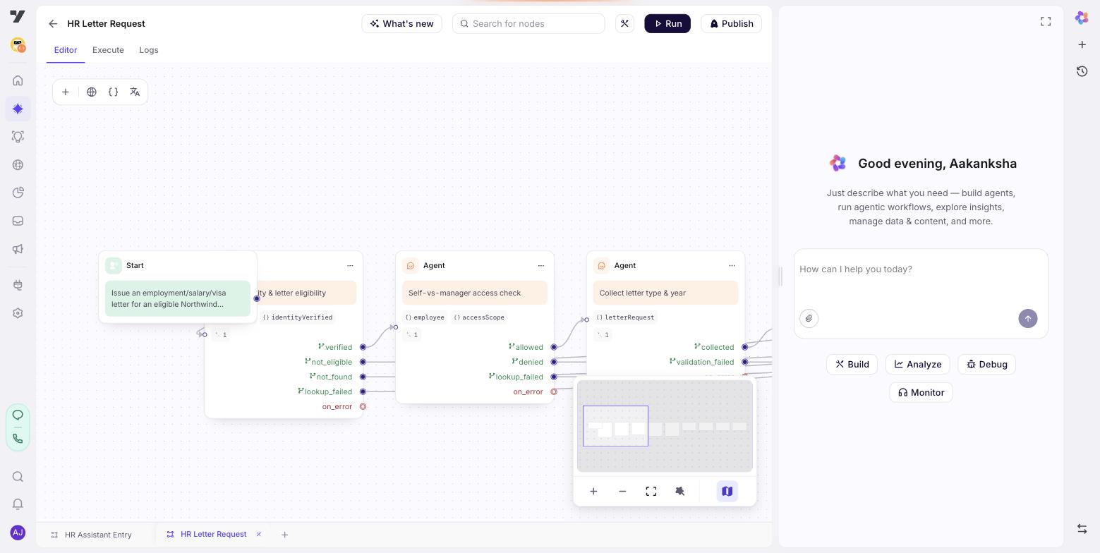Add a new workflow tab
Image resolution: width=1100 pixels, height=553 pixels.
coord(285,535)
